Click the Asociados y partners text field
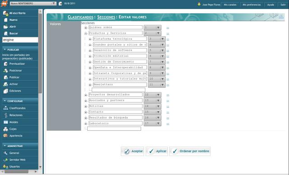This screenshot has height=175, width=289. click(116, 100)
